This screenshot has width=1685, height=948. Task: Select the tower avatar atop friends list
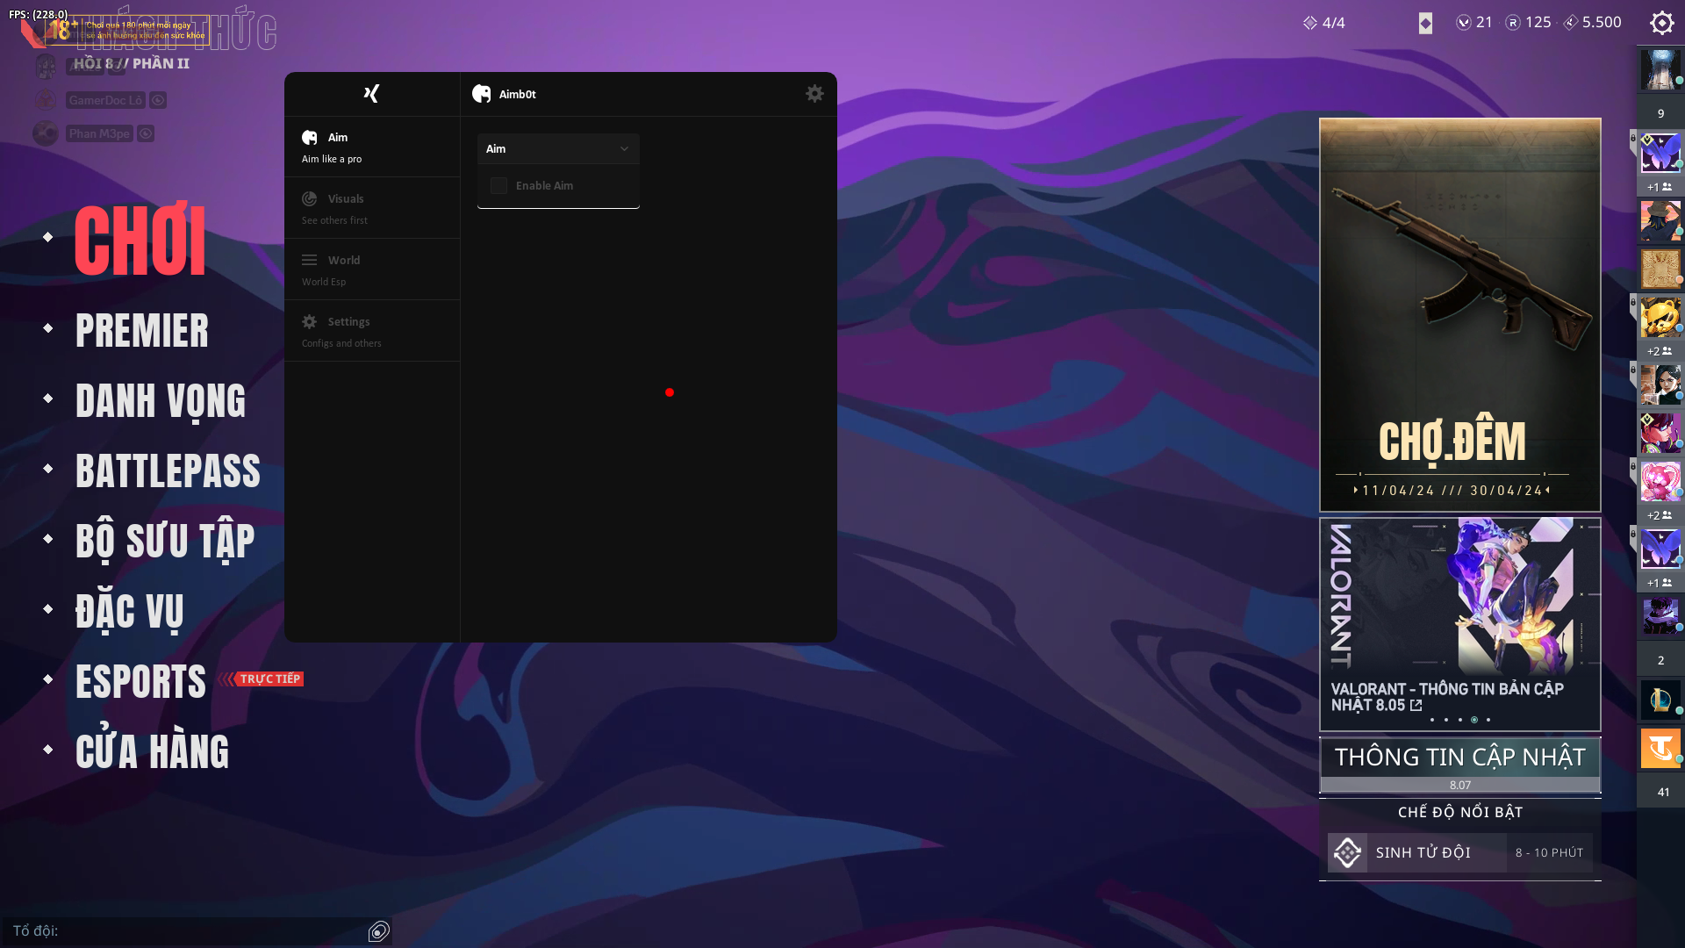coord(1660,69)
